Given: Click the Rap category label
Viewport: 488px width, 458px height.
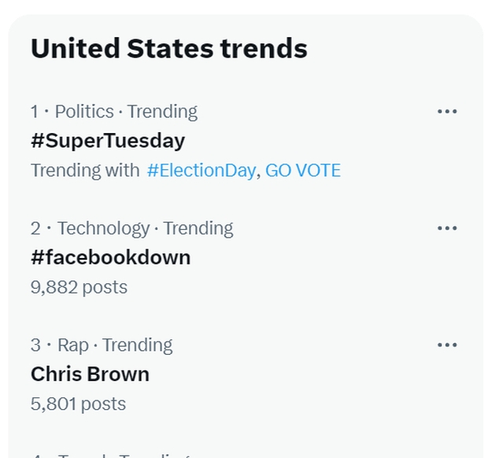Looking at the screenshot, I should pyautogui.click(x=73, y=345).
